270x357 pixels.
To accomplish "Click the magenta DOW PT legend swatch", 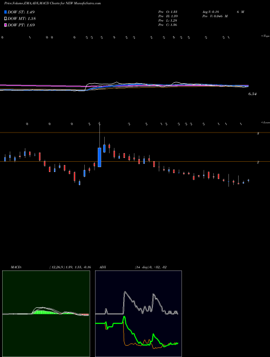I will 5,25.
